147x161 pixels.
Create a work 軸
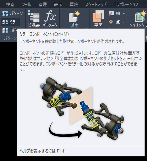(x=114, y=14)
